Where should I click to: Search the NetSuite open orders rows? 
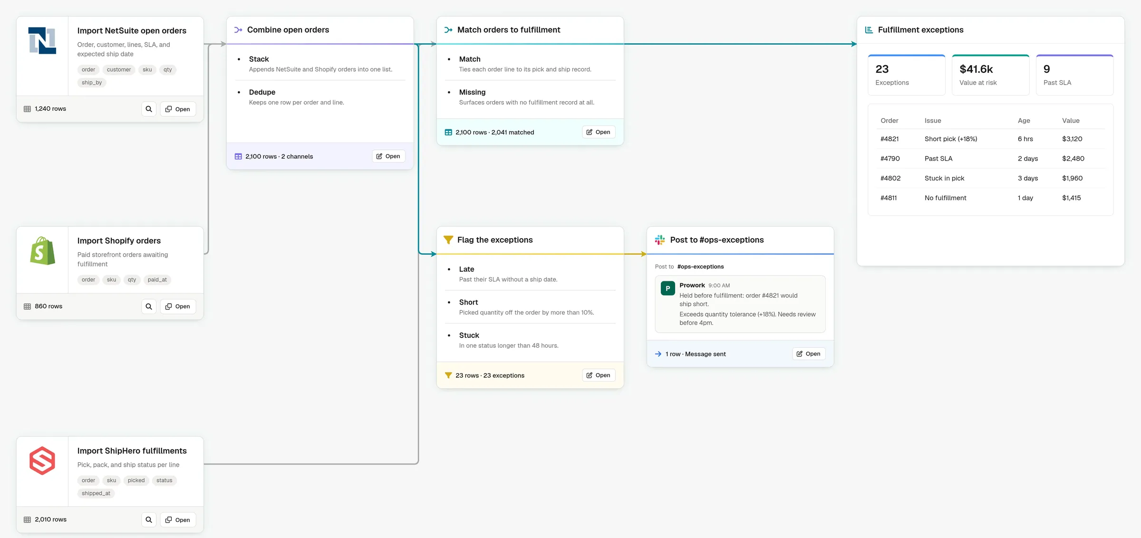tap(149, 109)
